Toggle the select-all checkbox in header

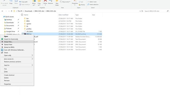click(x=22, y=15)
